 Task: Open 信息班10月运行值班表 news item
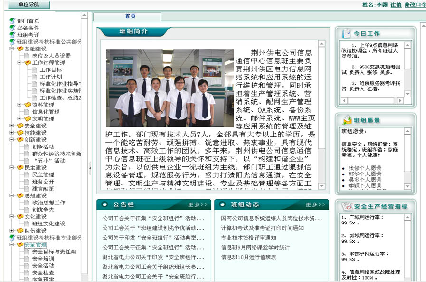(x=248, y=257)
